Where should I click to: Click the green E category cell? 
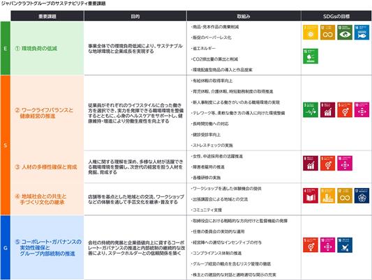coord(5,48)
